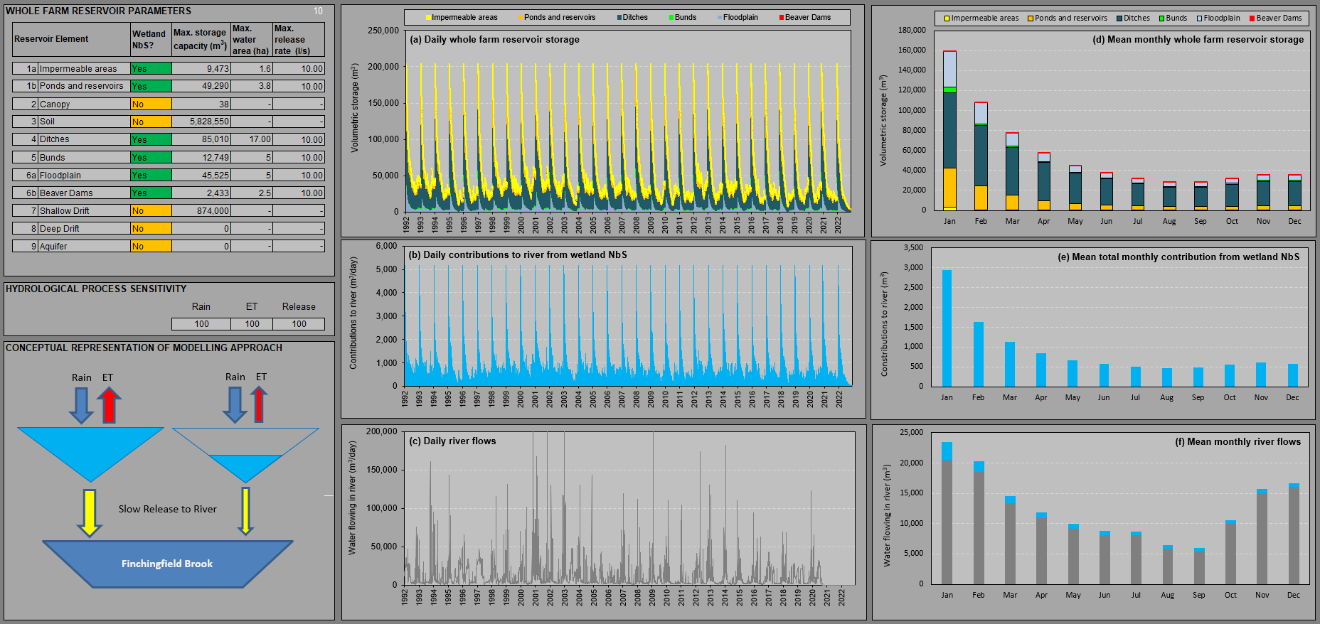Image resolution: width=1320 pixels, height=624 pixels.
Task: Select the Rain sensitivity value cell
Action: coord(201,324)
